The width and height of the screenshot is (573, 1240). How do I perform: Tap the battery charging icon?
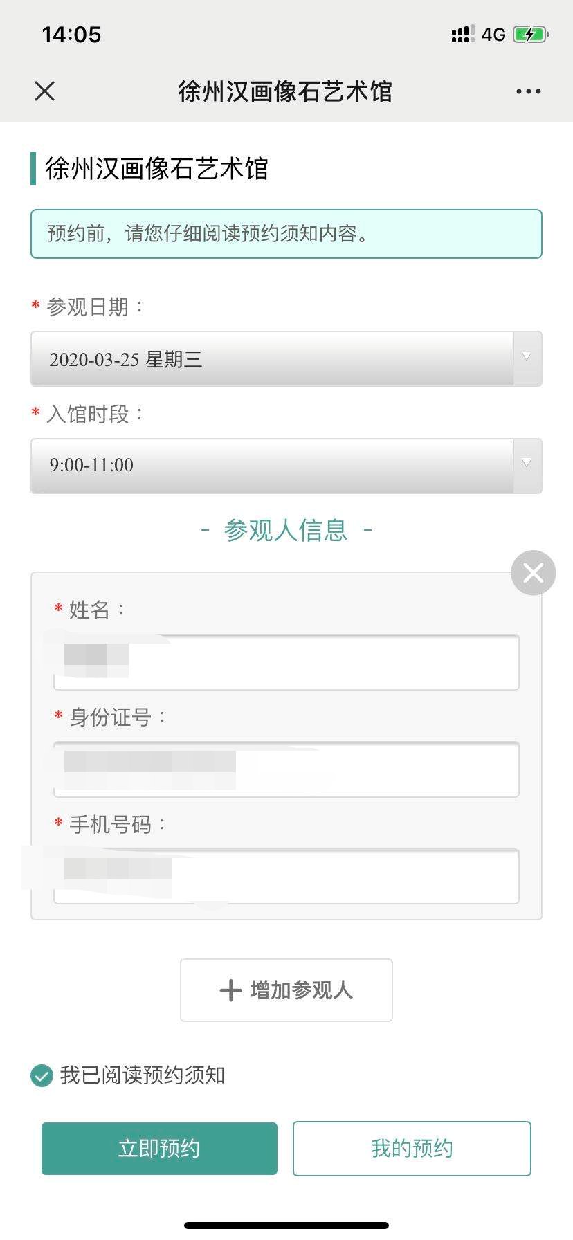(x=530, y=35)
